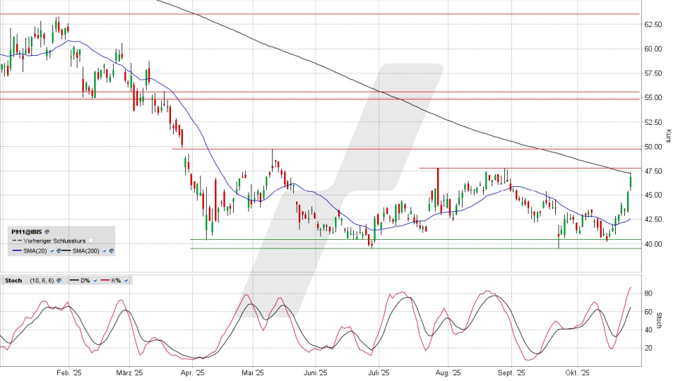
Task: Uncheck the SMA(20) visibility checkbox
Action: coord(51,251)
